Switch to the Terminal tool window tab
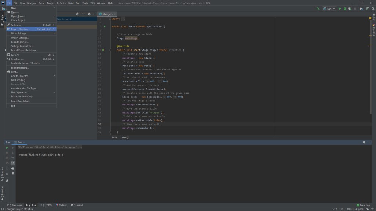The height and width of the screenshot is (211, 376). point(77,205)
